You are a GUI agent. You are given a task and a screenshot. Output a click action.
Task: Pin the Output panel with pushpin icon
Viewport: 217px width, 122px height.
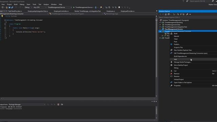[154, 102]
